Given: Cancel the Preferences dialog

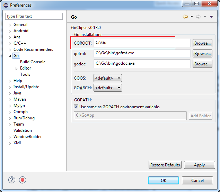Looking at the screenshot, I should (197, 180).
